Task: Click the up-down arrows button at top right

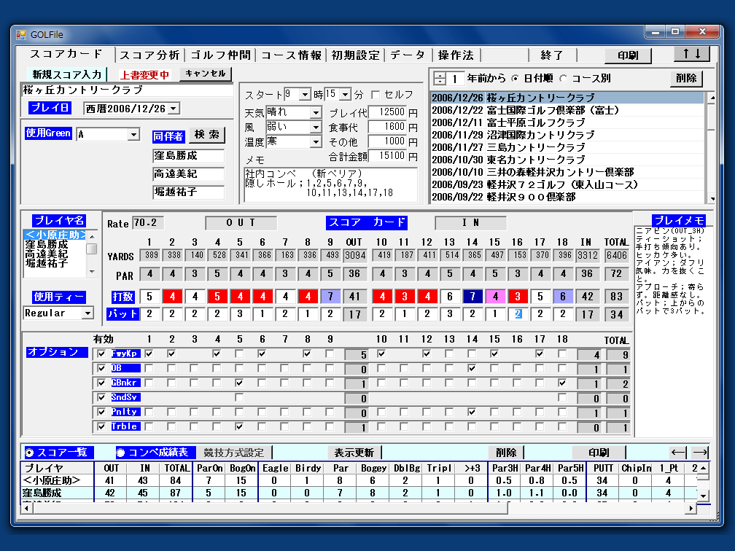Action: coord(691,55)
